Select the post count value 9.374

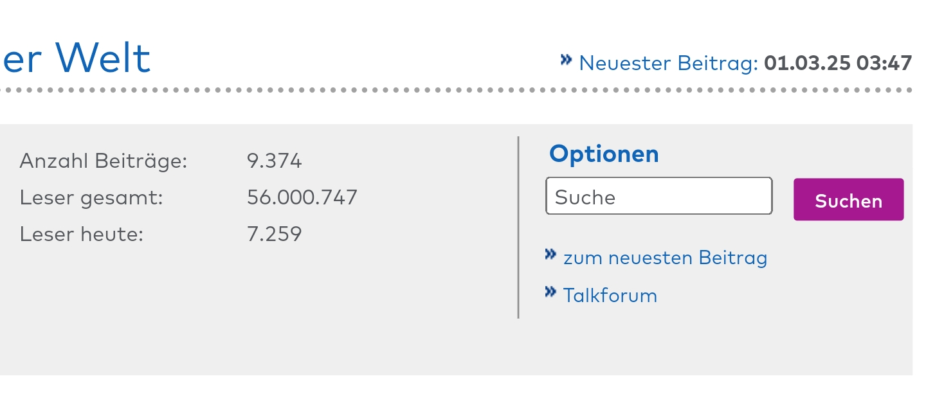pos(275,161)
